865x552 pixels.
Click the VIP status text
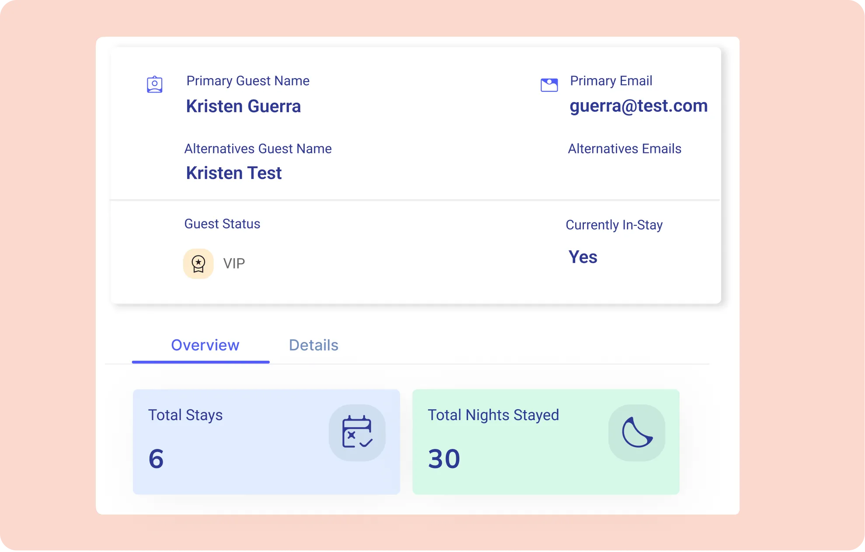pos(234,263)
